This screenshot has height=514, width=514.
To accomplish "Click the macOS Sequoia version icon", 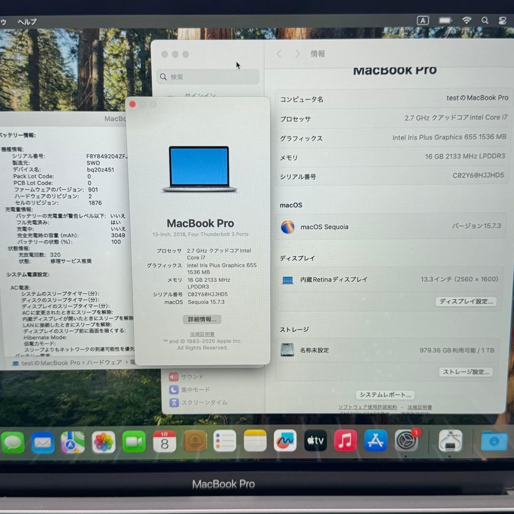I will [287, 227].
